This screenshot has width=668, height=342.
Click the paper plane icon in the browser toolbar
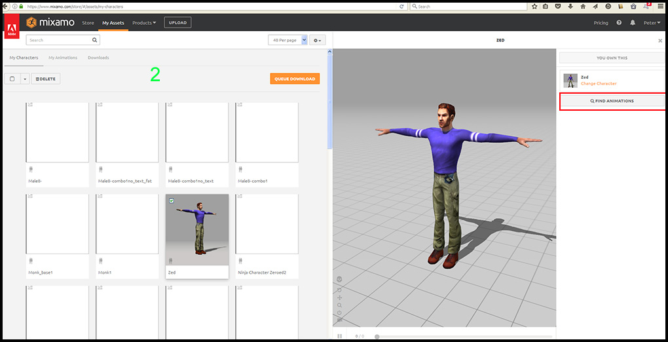pyautogui.click(x=595, y=7)
